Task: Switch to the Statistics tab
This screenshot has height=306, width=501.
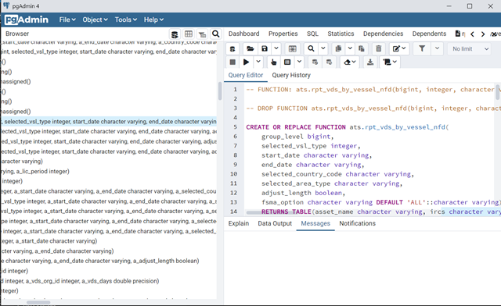Action: (x=341, y=34)
